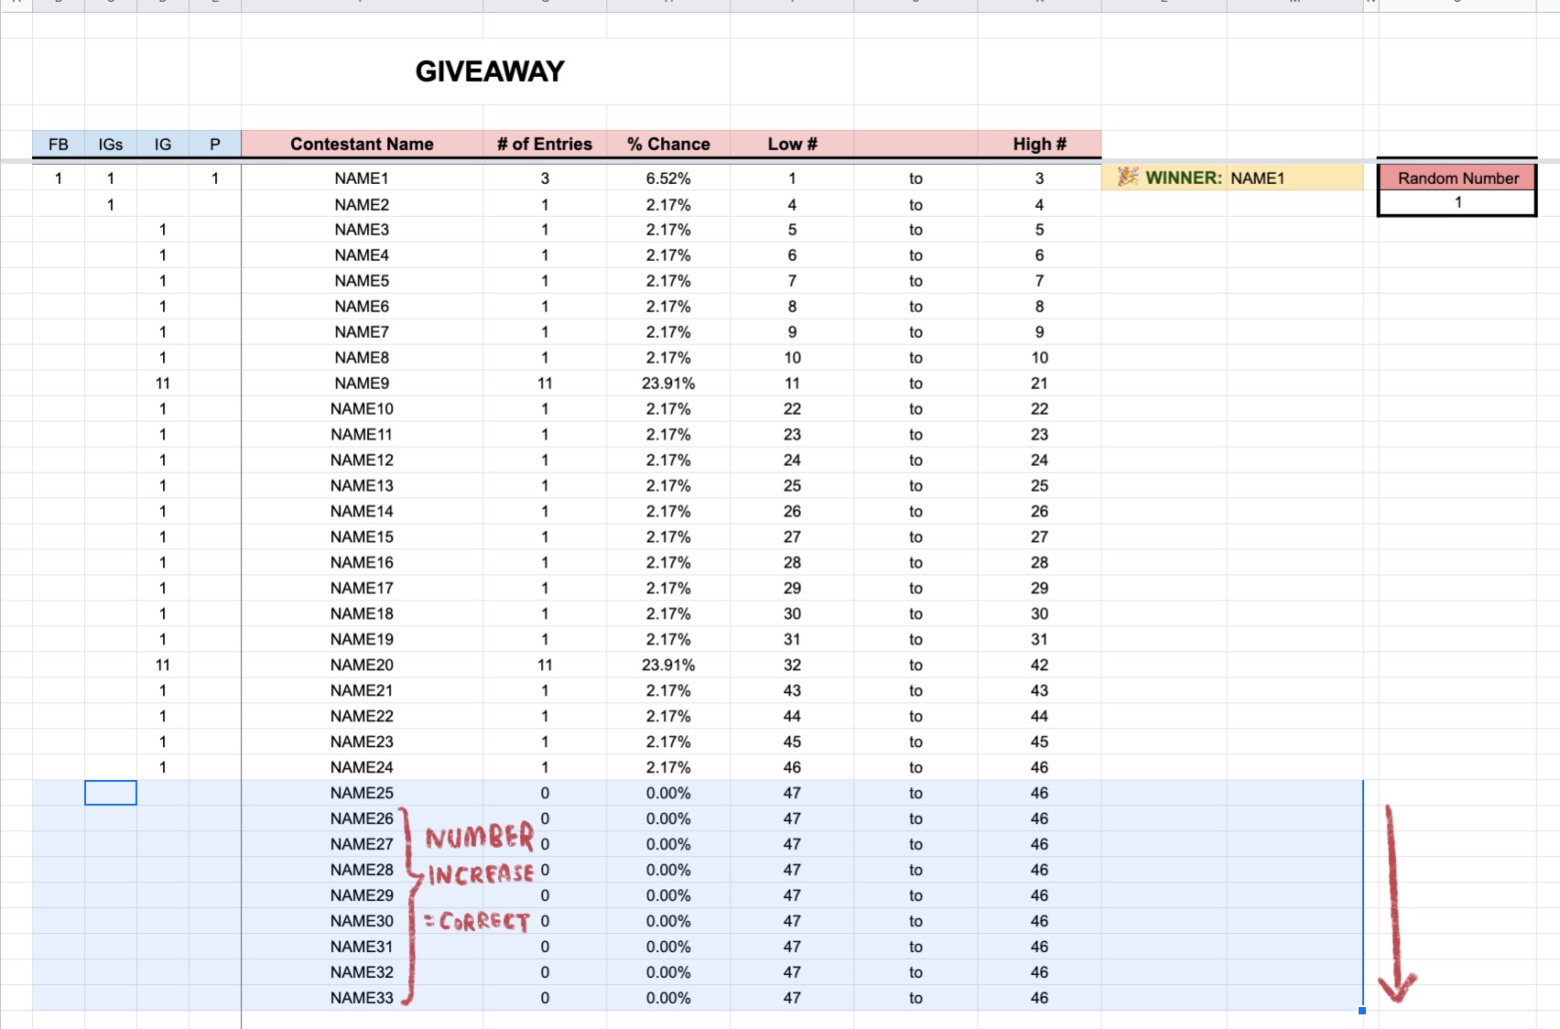
Task: Click the Low # cell showing 47 for NAME33
Action: click(x=792, y=999)
